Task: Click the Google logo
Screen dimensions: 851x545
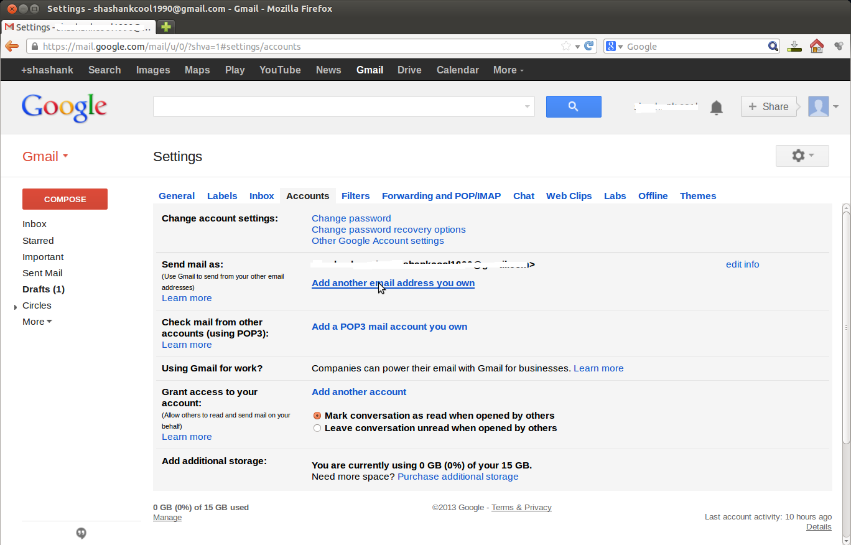Action: [64, 107]
